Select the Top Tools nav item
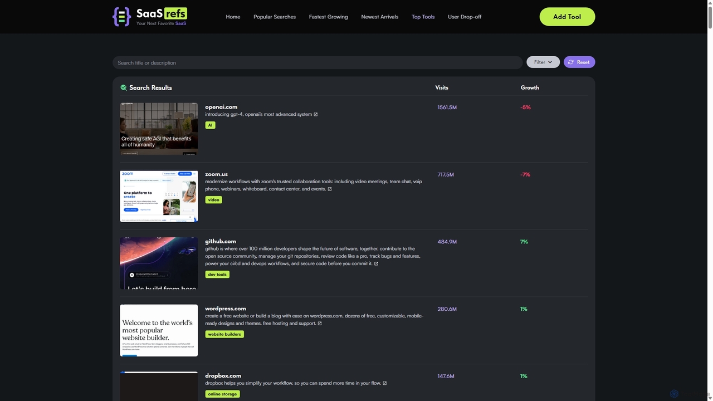 [423, 17]
